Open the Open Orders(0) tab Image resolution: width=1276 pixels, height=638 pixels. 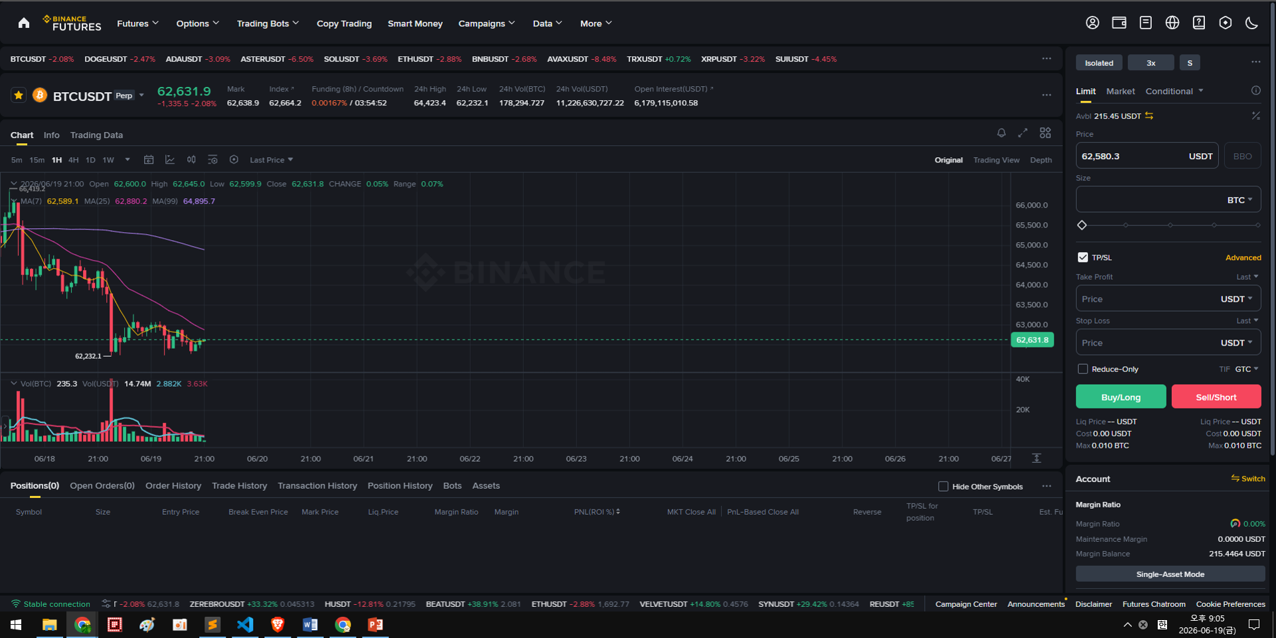pos(102,485)
